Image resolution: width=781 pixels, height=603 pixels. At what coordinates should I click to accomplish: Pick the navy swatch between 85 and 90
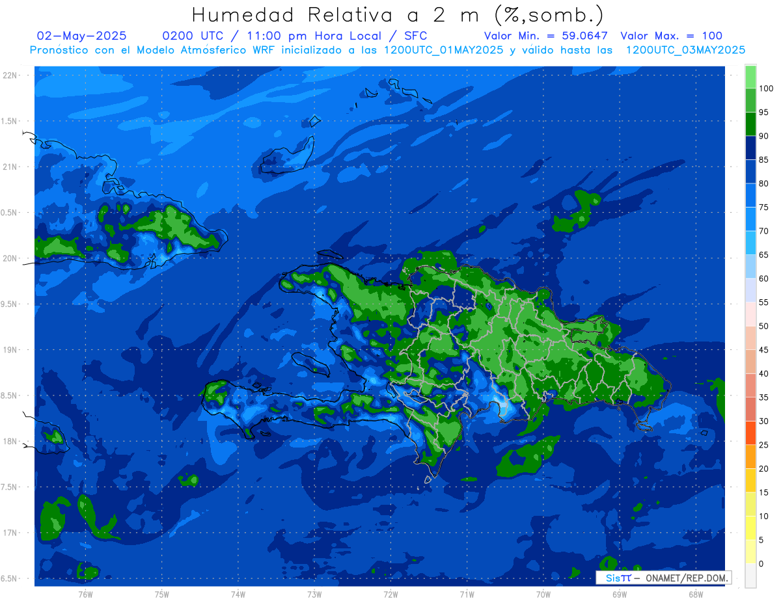(x=750, y=148)
